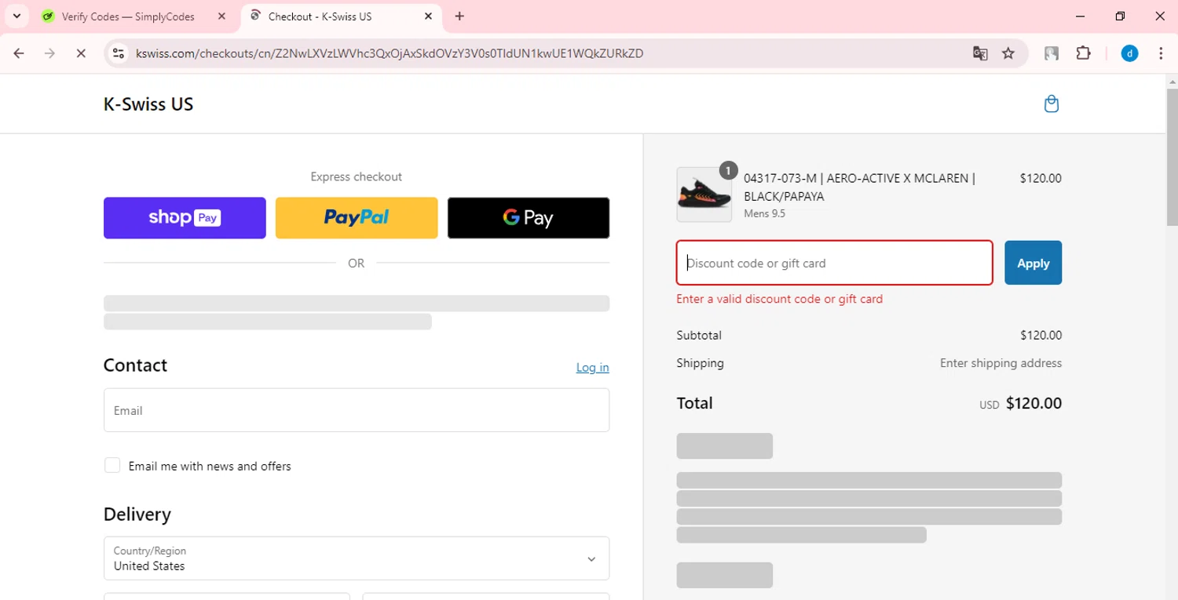Open the Chrome three-dot menu

pyautogui.click(x=1161, y=53)
